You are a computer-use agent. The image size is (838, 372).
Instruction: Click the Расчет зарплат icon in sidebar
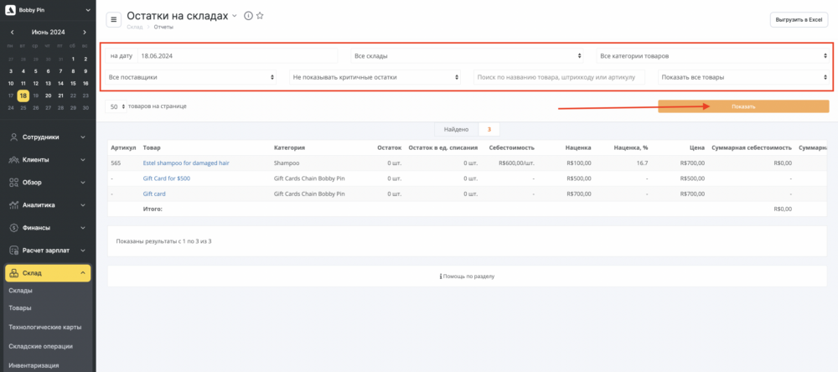click(x=14, y=251)
